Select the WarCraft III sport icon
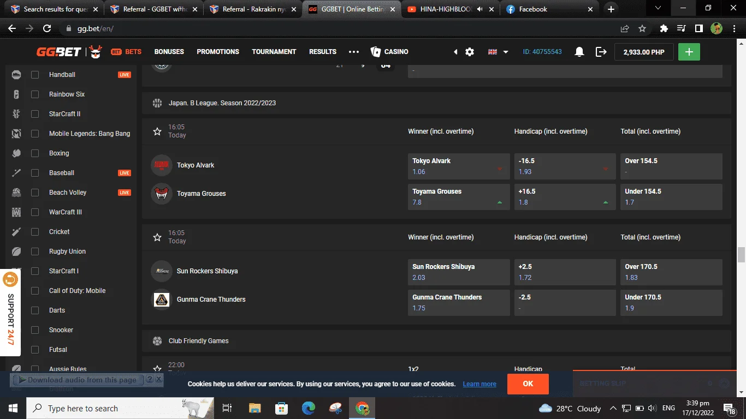 (16, 212)
